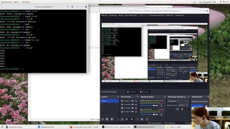Screen dimensions: 230x129
Task: Pause the recording with the pause icon
Action: click(206, 106)
